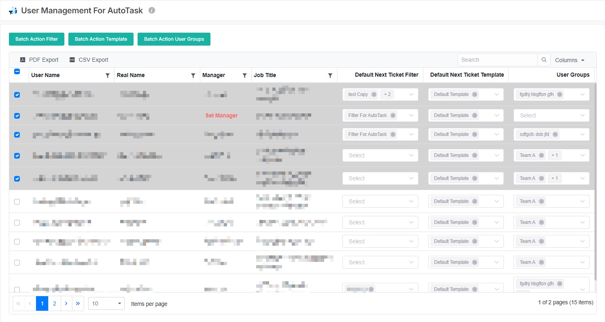
Task: Click the info icon beside the page title
Action: tap(151, 10)
